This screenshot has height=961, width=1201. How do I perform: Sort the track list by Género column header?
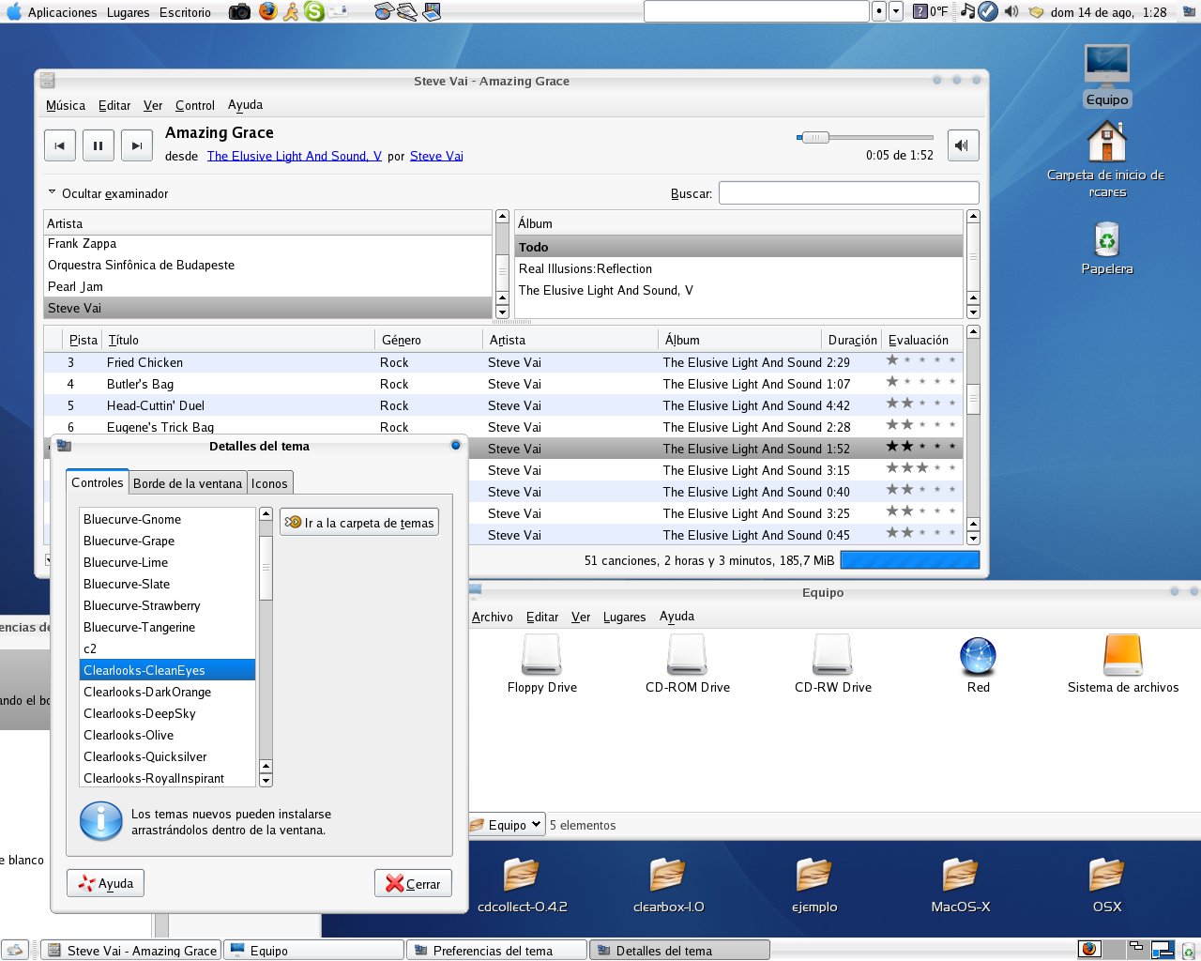428,340
